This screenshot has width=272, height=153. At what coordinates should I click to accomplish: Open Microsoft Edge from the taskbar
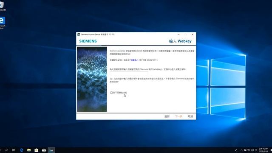click(22, 150)
